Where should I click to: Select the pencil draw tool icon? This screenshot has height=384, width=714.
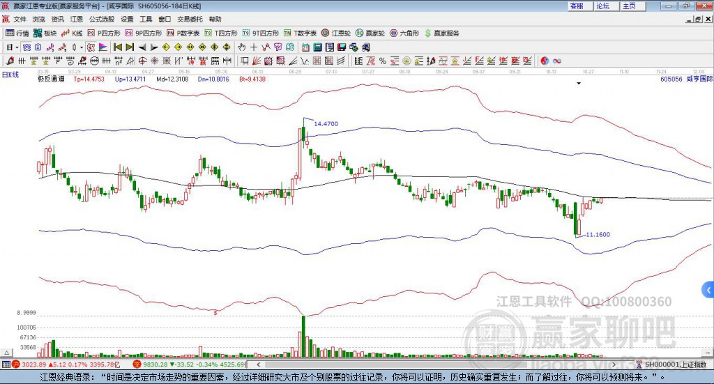coord(10,61)
